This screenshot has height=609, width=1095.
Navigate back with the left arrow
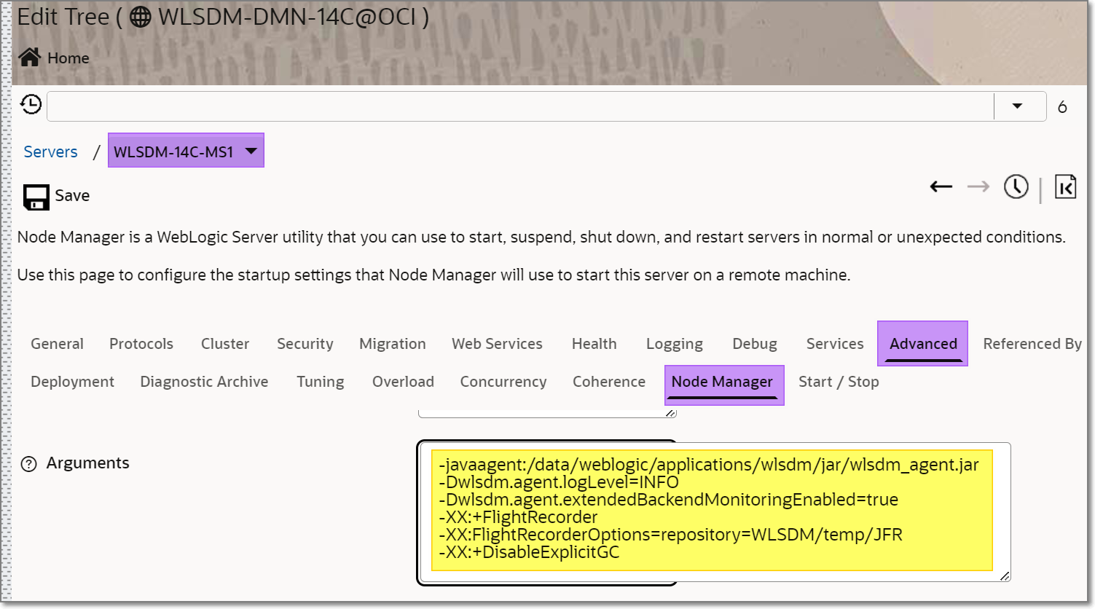pos(941,187)
